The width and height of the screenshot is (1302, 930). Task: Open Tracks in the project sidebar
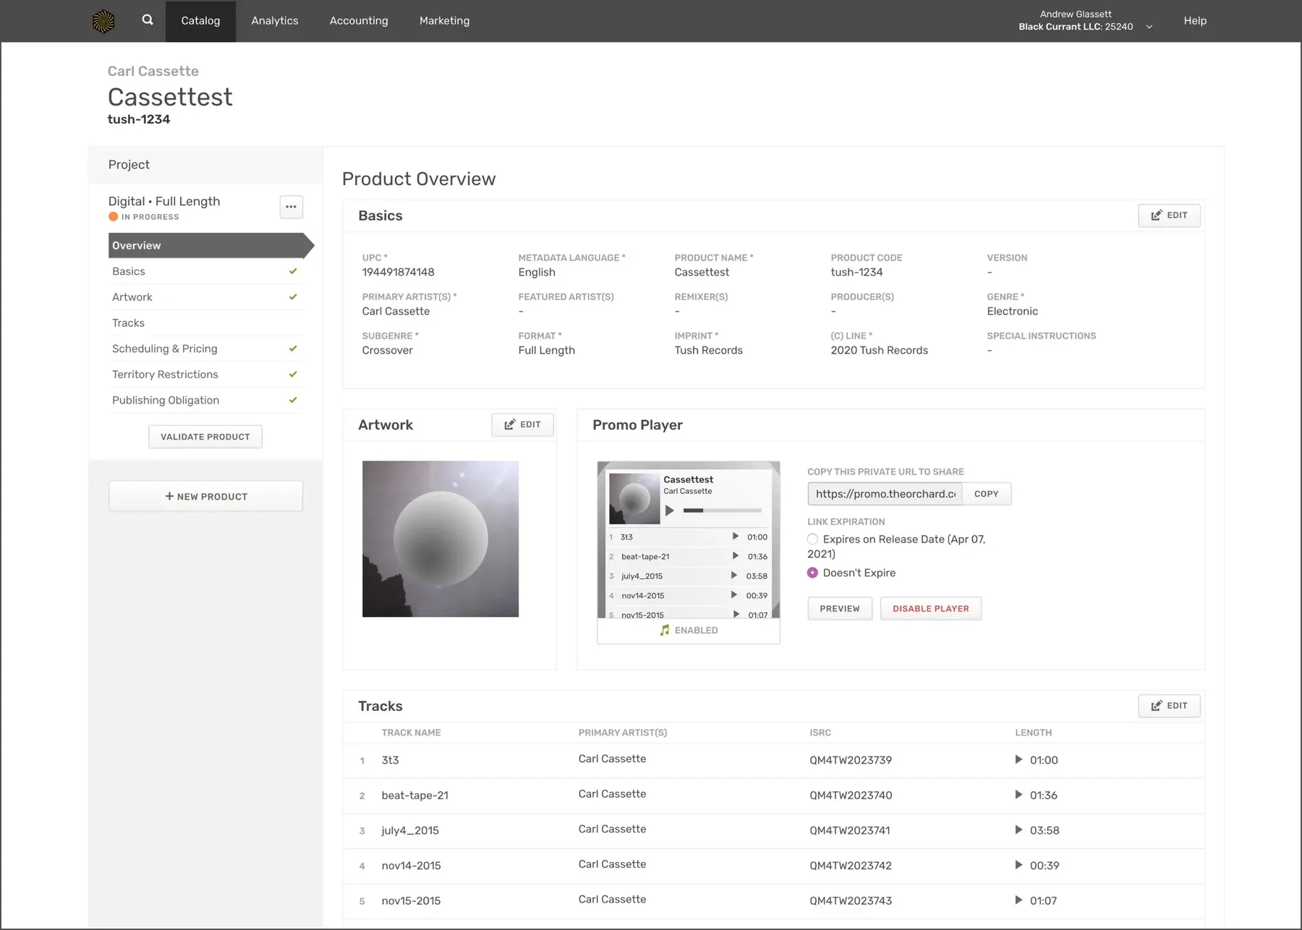pyautogui.click(x=205, y=323)
